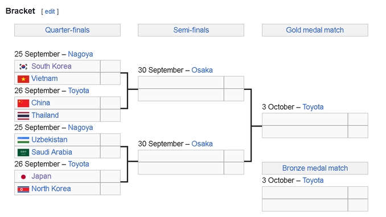This screenshot has height=217, width=386.
Task: Click the North Korea flag icon
Action: pyautogui.click(x=23, y=189)
